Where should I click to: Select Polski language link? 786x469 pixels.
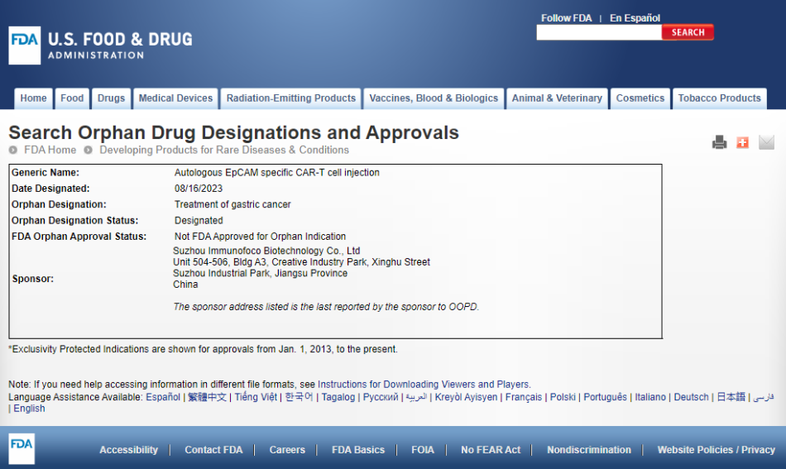click(563, 397)
